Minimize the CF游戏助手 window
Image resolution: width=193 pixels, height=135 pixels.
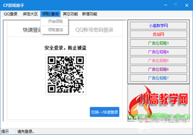coord(166,5)
